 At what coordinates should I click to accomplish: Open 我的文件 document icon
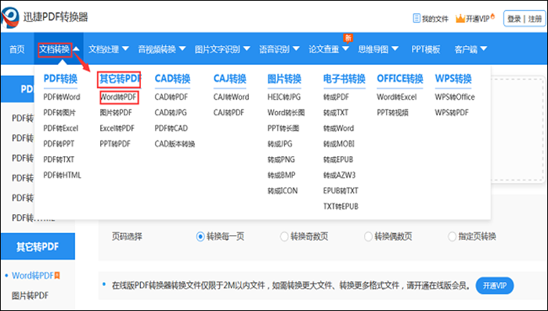(x=416, y=18)
